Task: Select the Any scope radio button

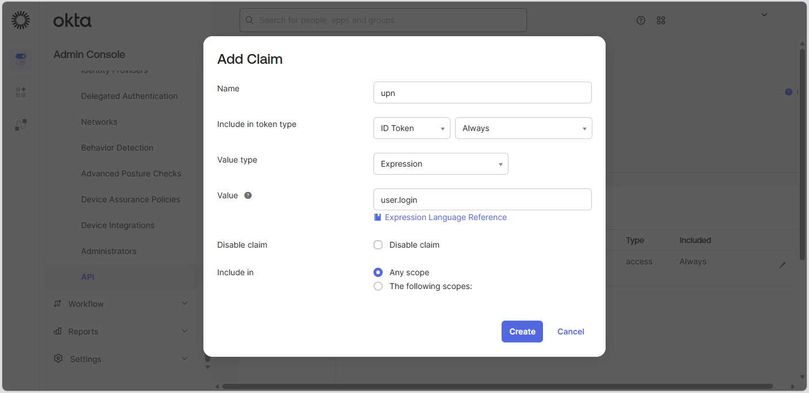Action: click(x=378, y=272)
